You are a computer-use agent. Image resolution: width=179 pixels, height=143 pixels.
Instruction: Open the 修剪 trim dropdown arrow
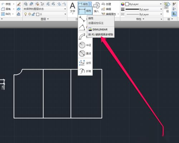coord(14,4)
